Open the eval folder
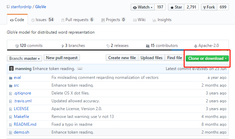Screen dimensions: 235x139 click(x=17, y=77)
